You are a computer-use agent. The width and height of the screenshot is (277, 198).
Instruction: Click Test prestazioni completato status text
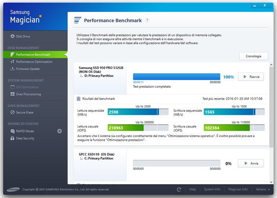point(152,87)
